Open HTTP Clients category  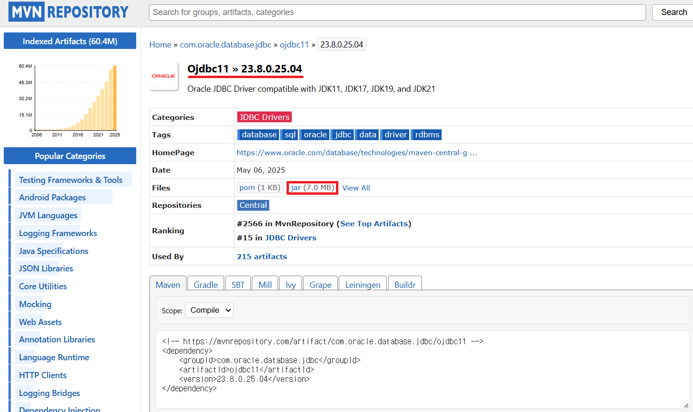[43, 375]
